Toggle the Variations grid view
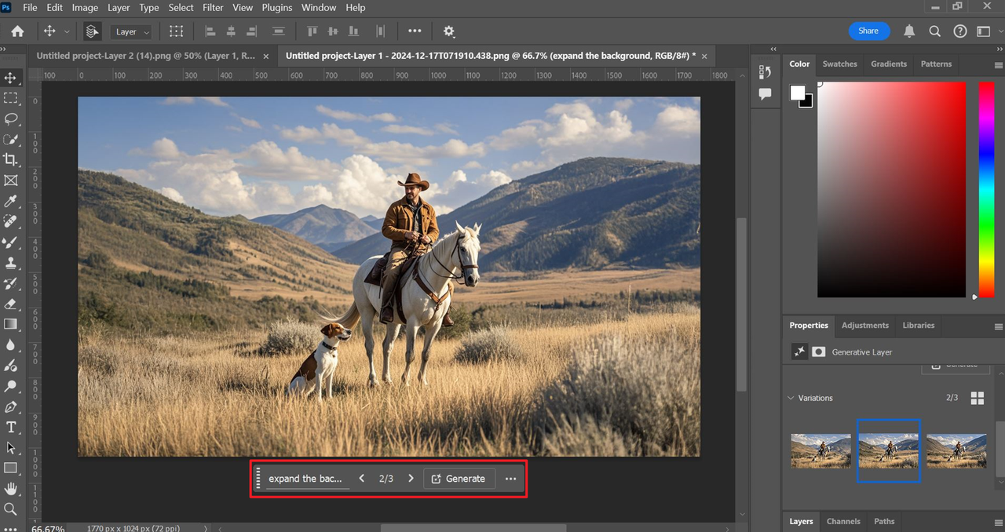The image size is (1005, 532). coord(977,398)
